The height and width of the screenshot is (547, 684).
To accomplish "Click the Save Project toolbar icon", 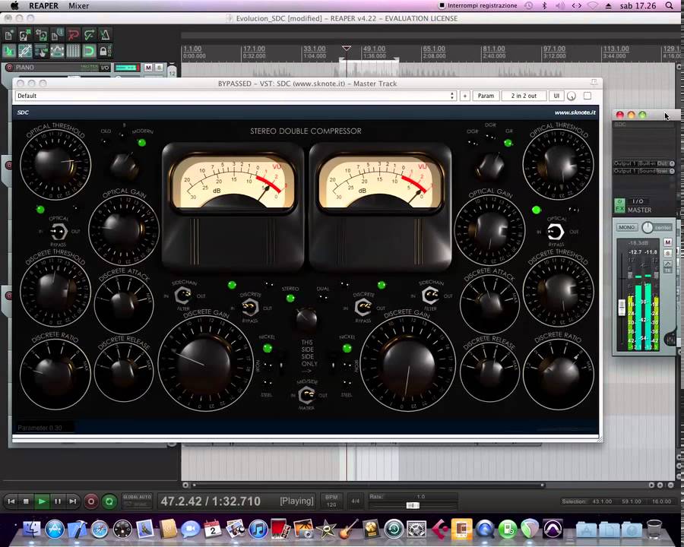I will 41,35.
